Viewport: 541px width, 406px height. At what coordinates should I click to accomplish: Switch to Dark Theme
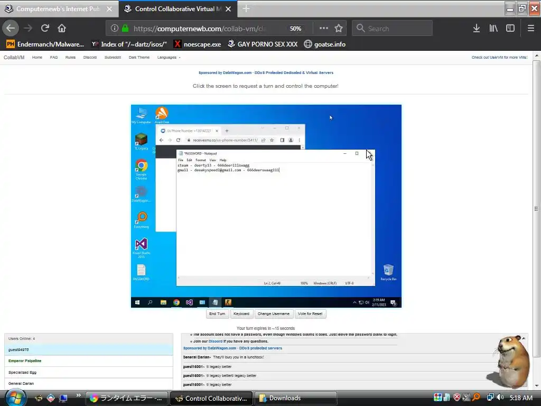tap(139, 57)
